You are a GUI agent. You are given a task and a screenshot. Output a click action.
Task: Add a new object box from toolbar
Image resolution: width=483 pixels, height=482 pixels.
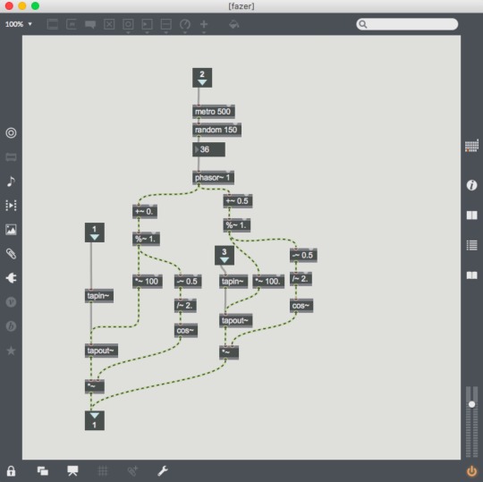point(53,24)
